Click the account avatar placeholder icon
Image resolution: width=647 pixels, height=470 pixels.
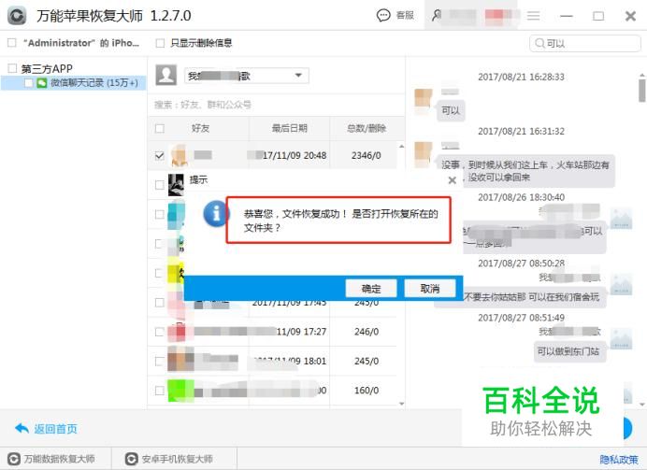(165, 75)
